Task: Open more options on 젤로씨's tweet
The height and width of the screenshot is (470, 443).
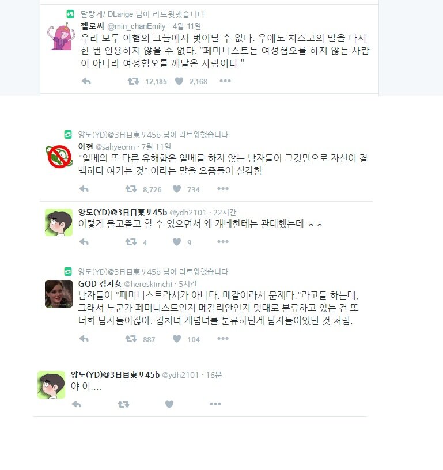Action: click(225, 81)
